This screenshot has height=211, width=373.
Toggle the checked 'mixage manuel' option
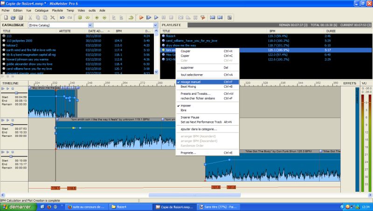click(x=207, y=82)
